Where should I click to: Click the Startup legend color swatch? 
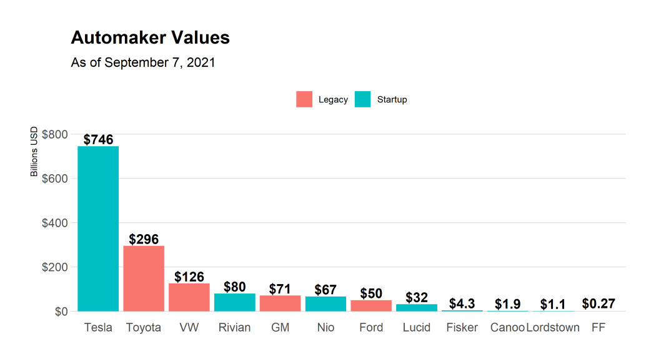pos(362,99)
